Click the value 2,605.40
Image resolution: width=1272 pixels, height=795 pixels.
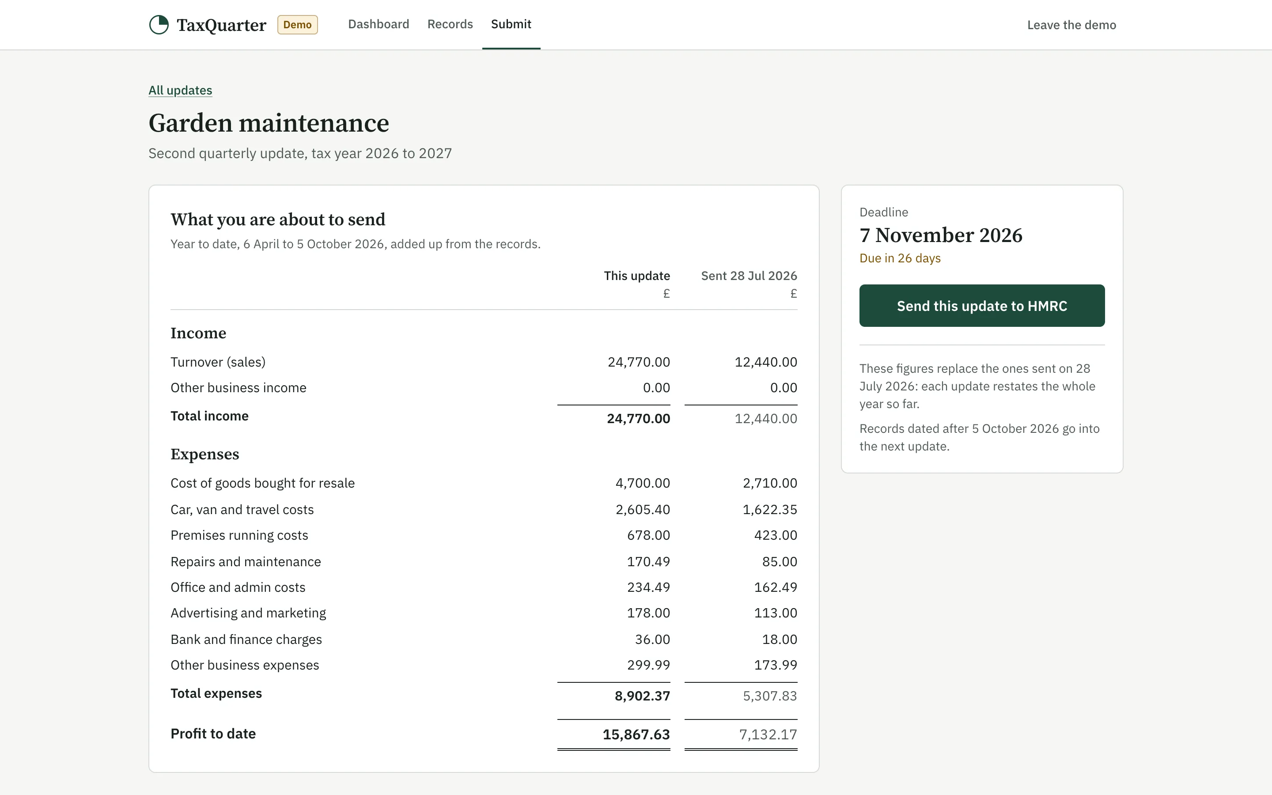(x=643, y=510)
